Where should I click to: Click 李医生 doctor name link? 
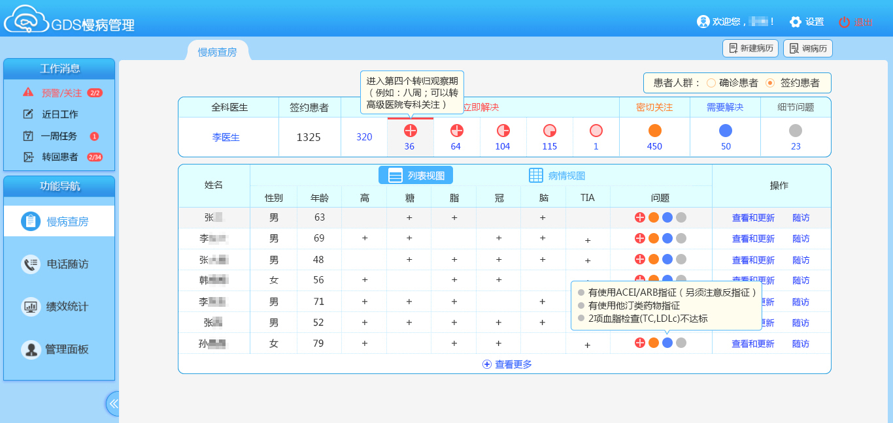[x=226, y=137]
